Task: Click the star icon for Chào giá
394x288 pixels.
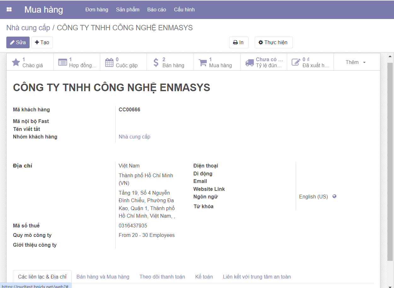Action: (x=16, y=62)
